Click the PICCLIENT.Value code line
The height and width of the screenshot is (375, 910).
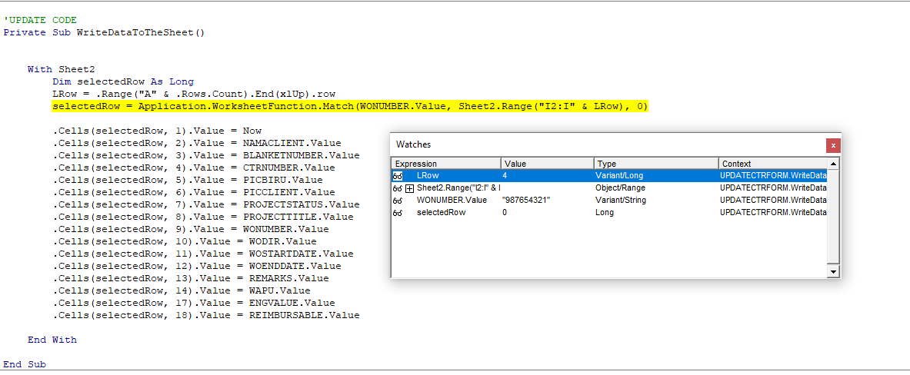pos(194,192)
